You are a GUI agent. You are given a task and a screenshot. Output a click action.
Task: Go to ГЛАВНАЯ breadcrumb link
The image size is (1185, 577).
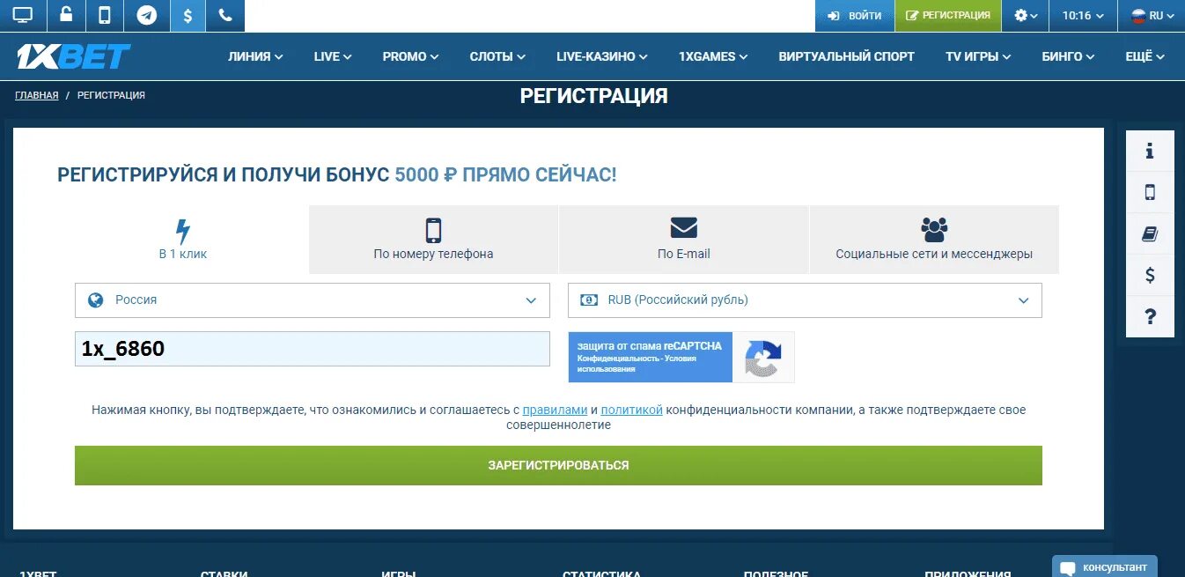click(x=36, y=95)
